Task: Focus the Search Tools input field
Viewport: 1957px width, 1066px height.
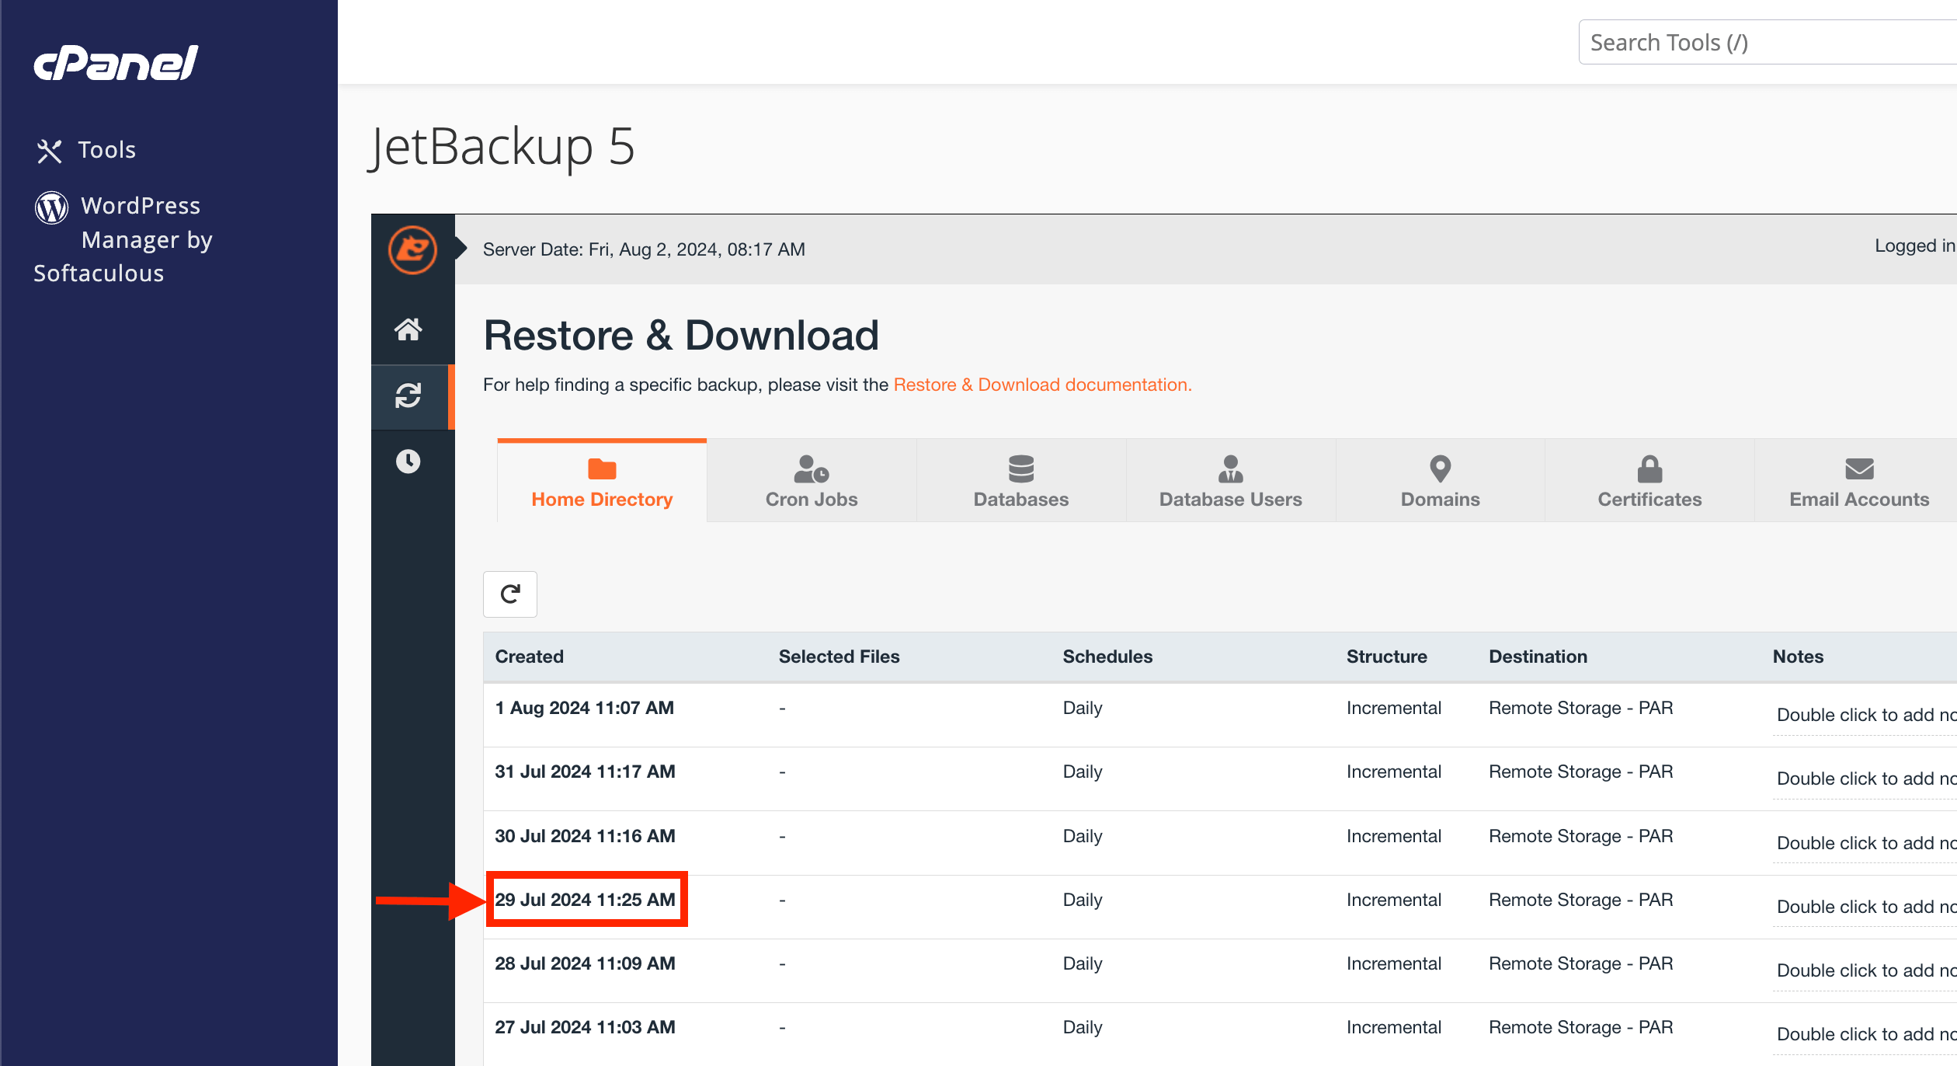Action: 1768,43
